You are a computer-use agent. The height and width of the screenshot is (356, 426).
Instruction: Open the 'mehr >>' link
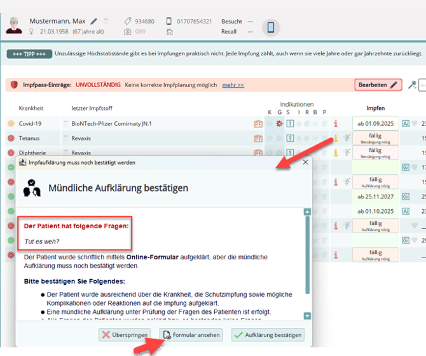[233, 85]
